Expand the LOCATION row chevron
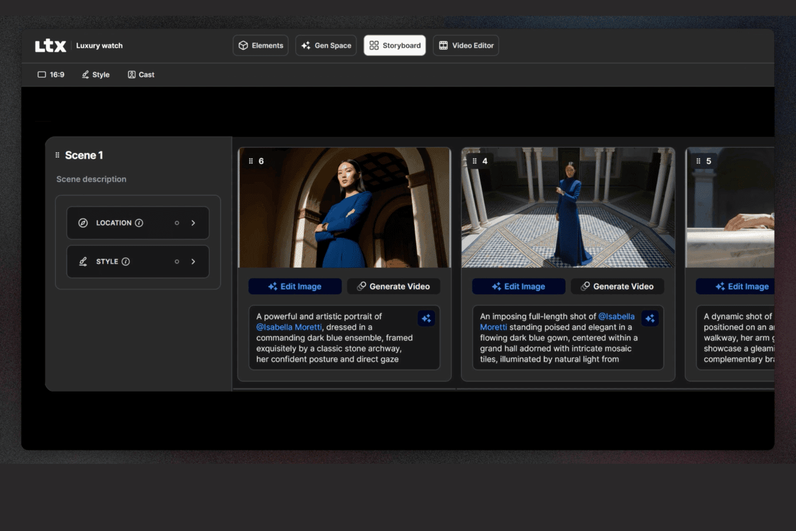This screenshot has height=531, width=796. click(193, 223)
